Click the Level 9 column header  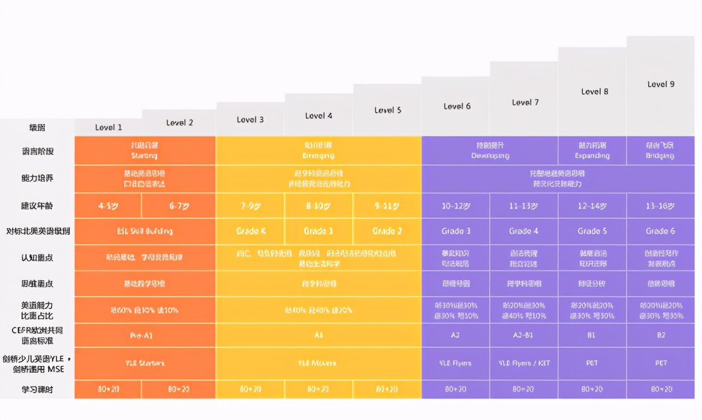661,84
